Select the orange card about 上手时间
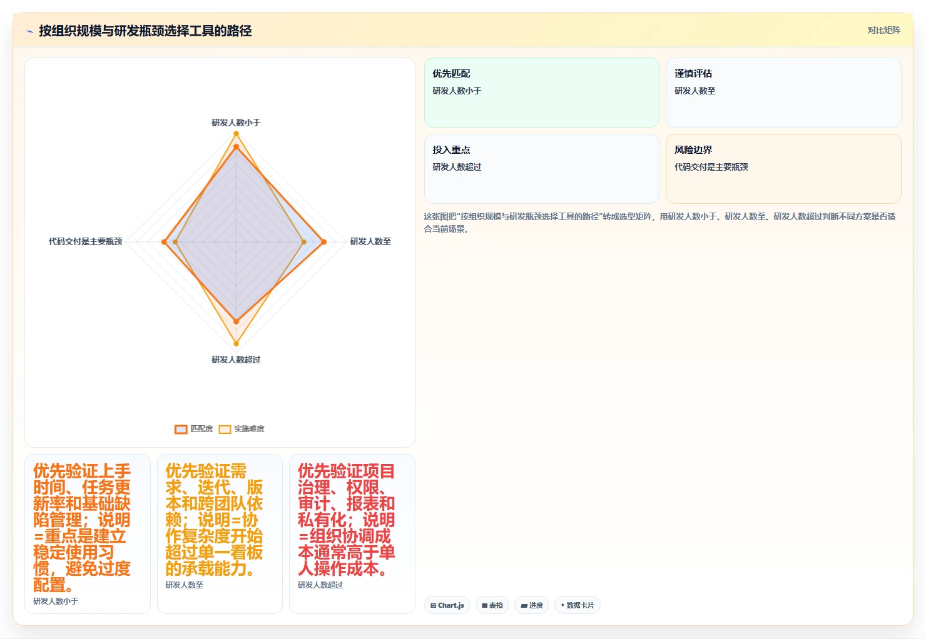This screenshot has height=639, width=926. [88, 534]
